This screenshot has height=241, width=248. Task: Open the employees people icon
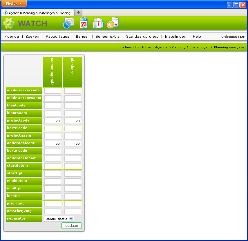click(x=98, y=23)
